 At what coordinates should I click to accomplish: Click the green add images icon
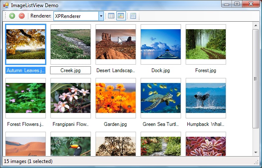pyautogui.click(x=12, y=16)
